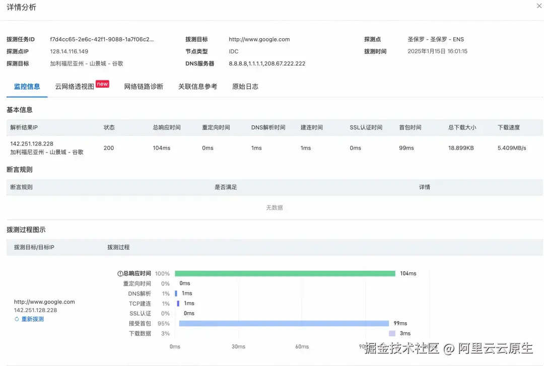Click the purple 下载数据 3ms bar

tap(392, 333)
